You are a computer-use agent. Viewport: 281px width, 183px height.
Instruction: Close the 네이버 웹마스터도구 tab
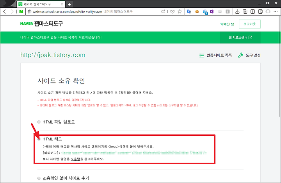click(x=62, y=4)
